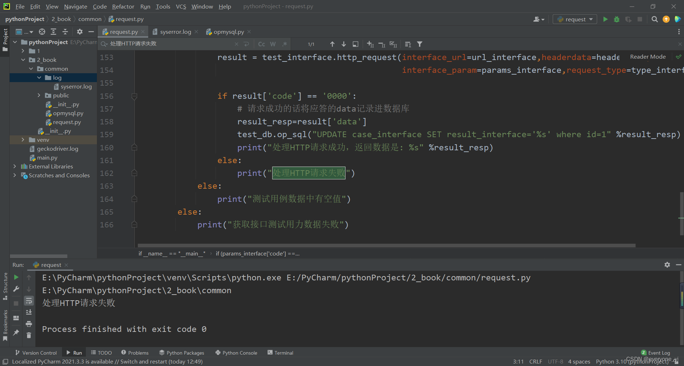Collapse the pythonProject root node

[x=15, y=42]
